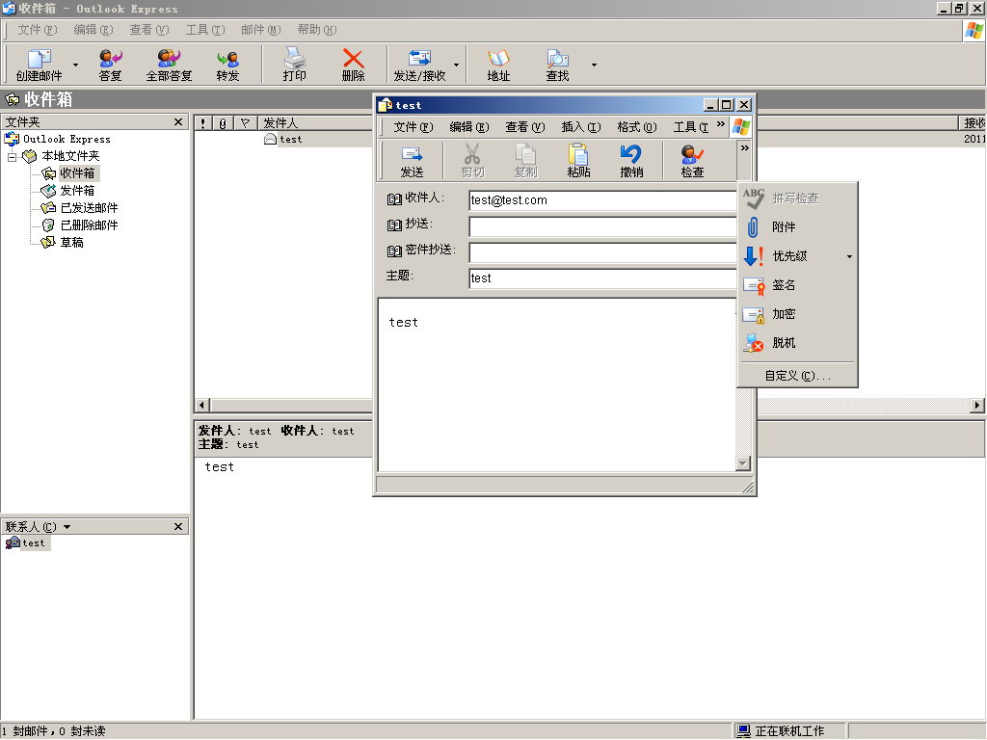Click the flag column header
The image size is (987, 740).
coord(246,122)
